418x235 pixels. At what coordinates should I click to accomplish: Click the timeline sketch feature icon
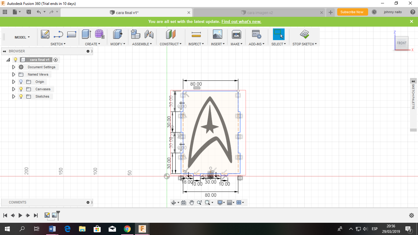point(47,215)
